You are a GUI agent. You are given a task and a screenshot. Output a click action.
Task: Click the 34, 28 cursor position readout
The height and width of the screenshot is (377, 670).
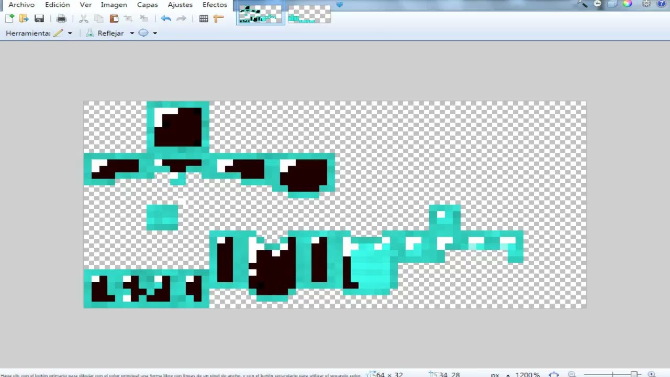point(450,375)
